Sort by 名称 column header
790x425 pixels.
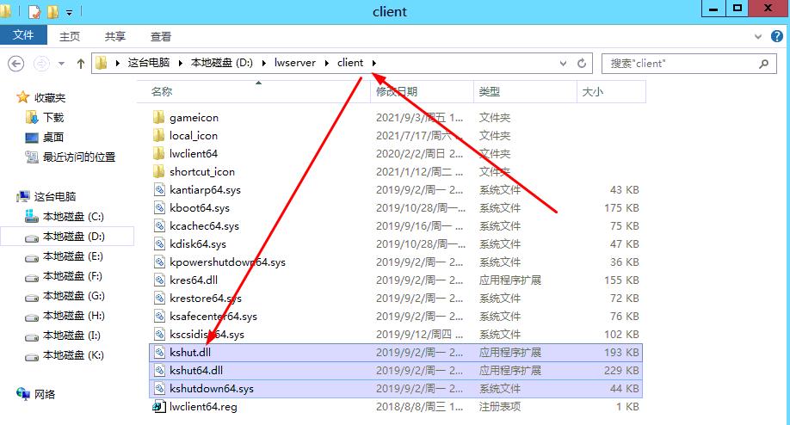coord(162,91)
